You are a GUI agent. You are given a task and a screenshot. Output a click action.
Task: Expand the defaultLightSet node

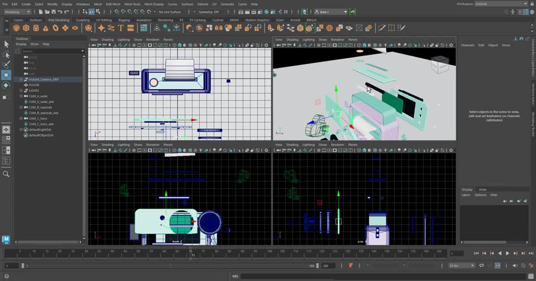pyautogui.click(x=21, y=130)
